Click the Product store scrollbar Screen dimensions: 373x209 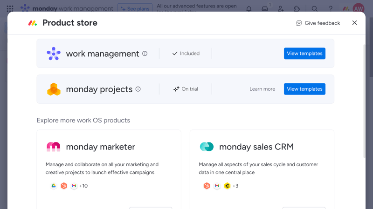click(364, 101)
